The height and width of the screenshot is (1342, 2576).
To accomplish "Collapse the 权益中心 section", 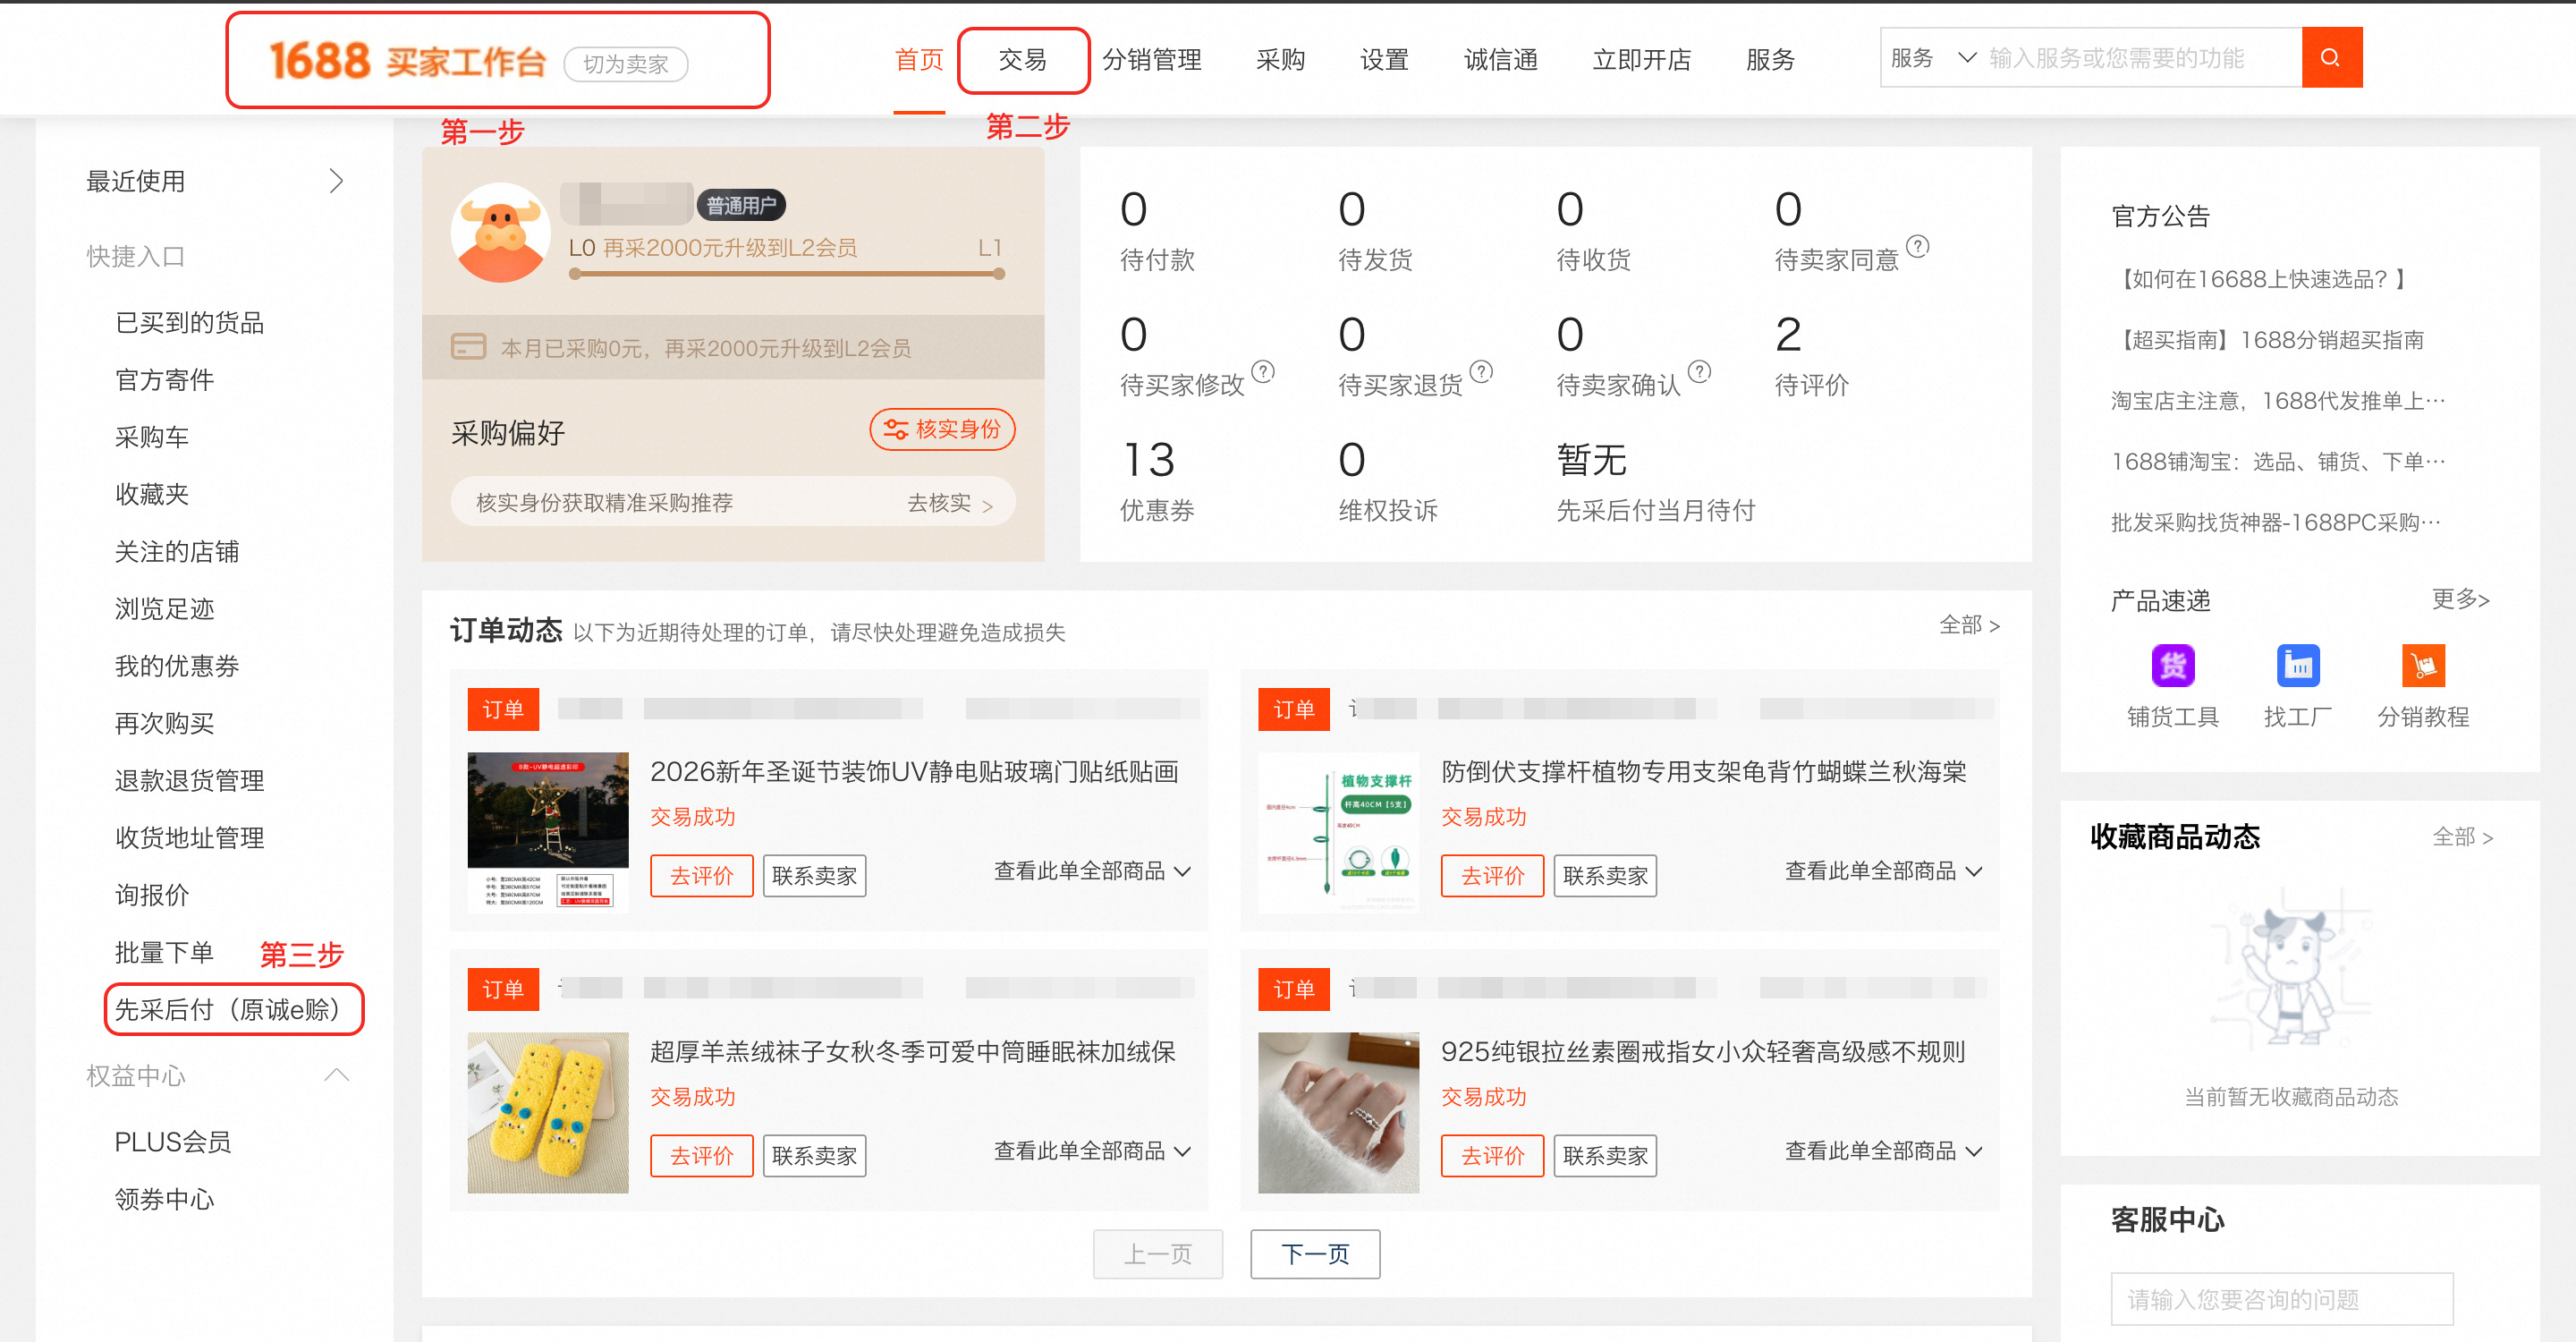I will 336,1075.
